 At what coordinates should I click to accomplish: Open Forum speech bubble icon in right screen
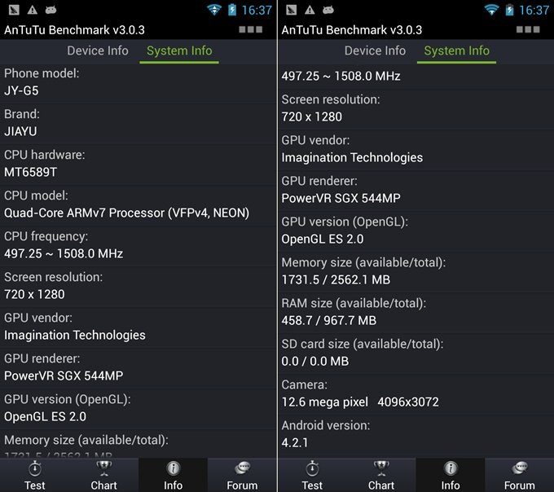tap(520, 468)
